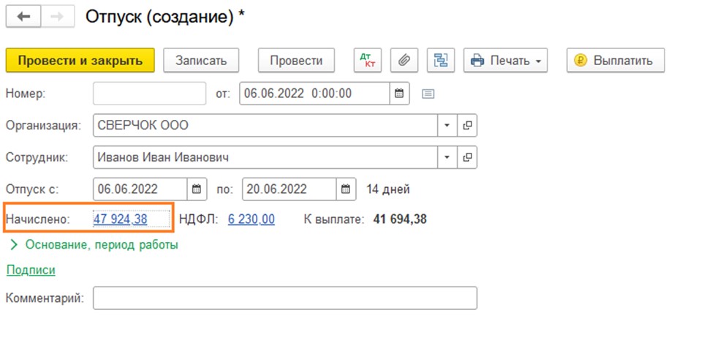Click the back arrow navigation icon
Image resolution: width=712 pixels, height=337 pixels.
[23, 17]
